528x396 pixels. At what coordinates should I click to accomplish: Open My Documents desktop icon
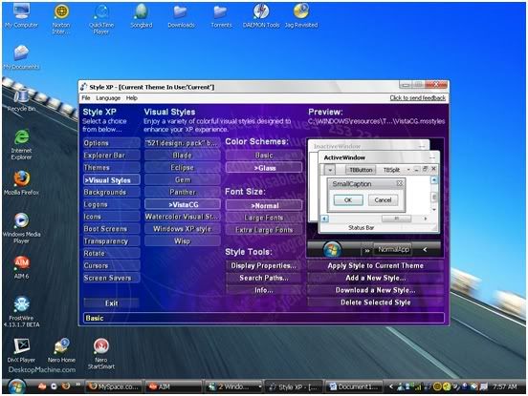click(21, 57)
